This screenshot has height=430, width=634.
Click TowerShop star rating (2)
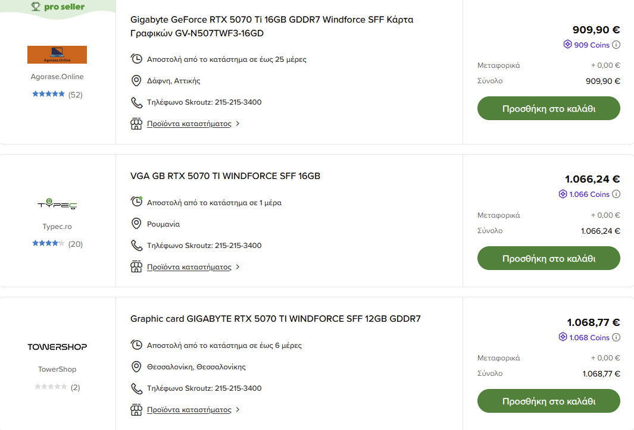(57, 387)
